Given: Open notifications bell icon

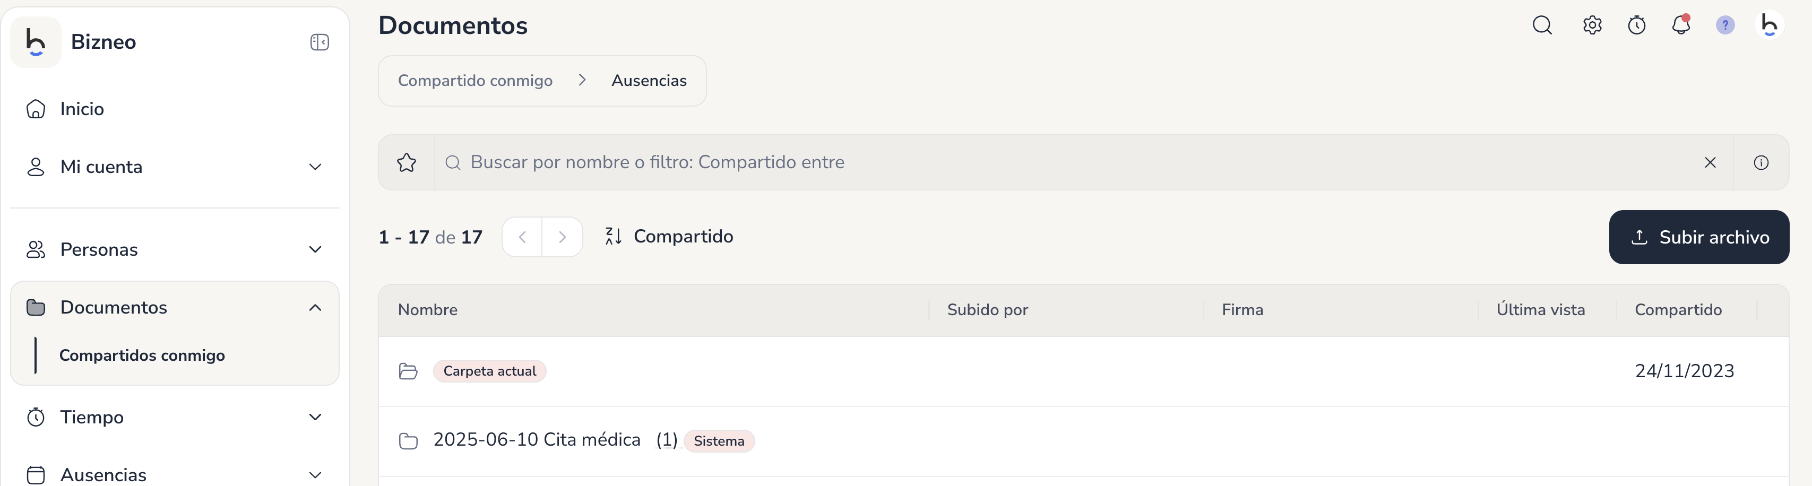Looking at the screenshot, I should 1681,25.
